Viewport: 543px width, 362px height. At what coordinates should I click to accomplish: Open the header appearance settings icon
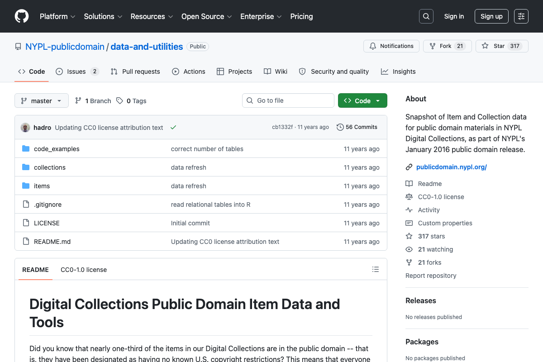coord(521,16)
